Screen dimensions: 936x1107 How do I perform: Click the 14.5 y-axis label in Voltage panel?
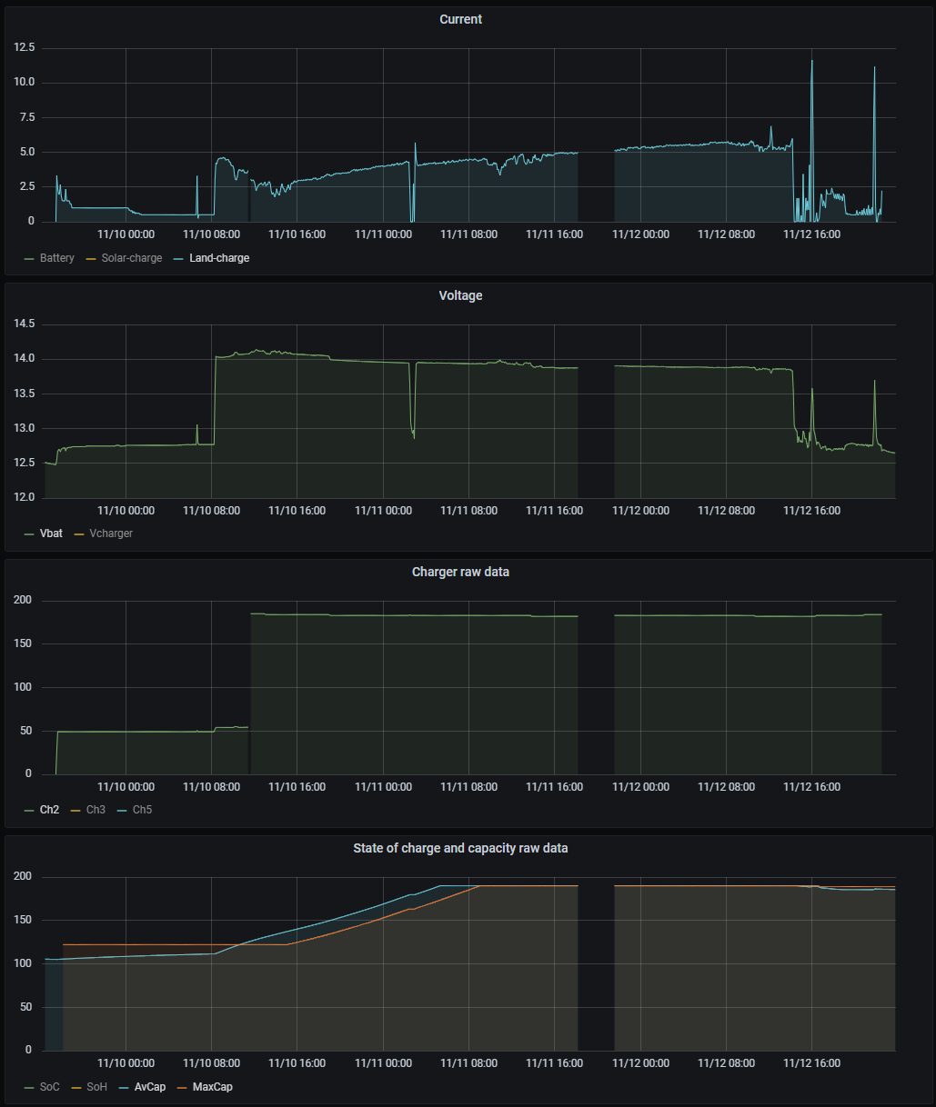coord(25,324)
